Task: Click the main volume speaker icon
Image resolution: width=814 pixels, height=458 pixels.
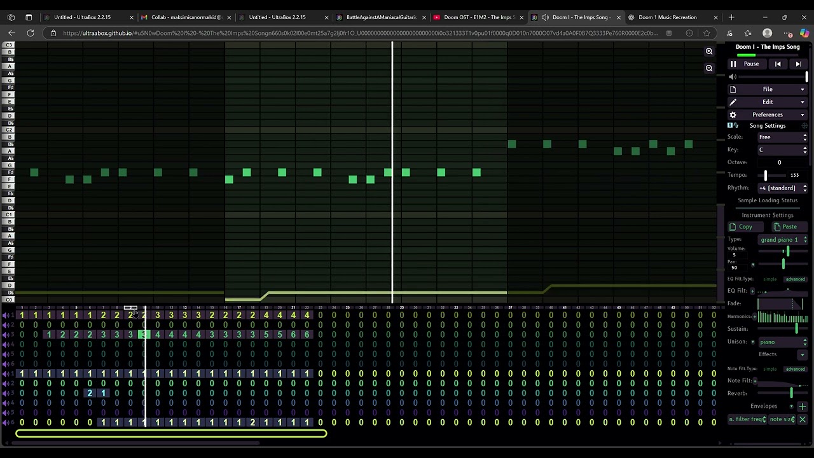Action: coord(733,77)
